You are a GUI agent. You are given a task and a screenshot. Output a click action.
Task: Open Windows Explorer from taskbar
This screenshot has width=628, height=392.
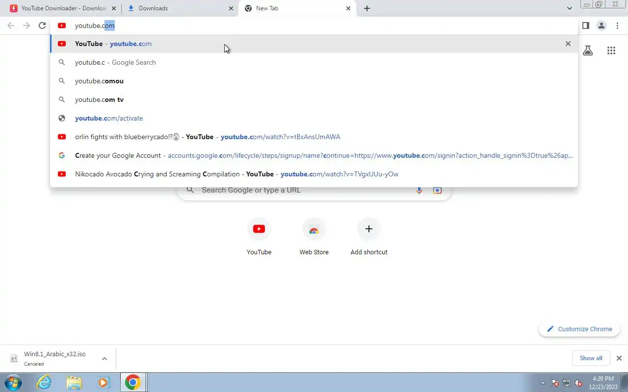(x=74, y=382)
